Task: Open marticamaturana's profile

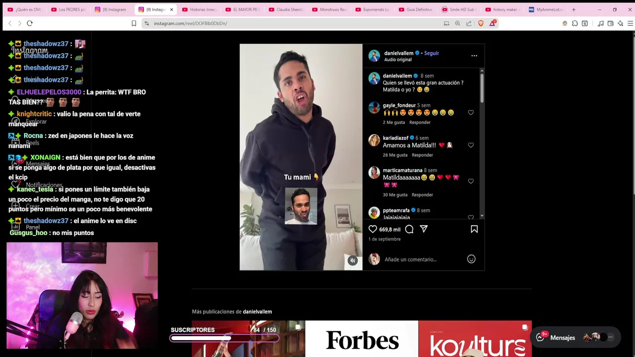Action: point(402,170)
